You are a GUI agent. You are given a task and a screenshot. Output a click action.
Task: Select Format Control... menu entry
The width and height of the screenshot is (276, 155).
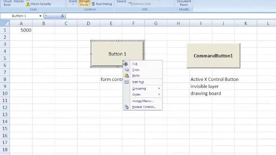(143, 107)
